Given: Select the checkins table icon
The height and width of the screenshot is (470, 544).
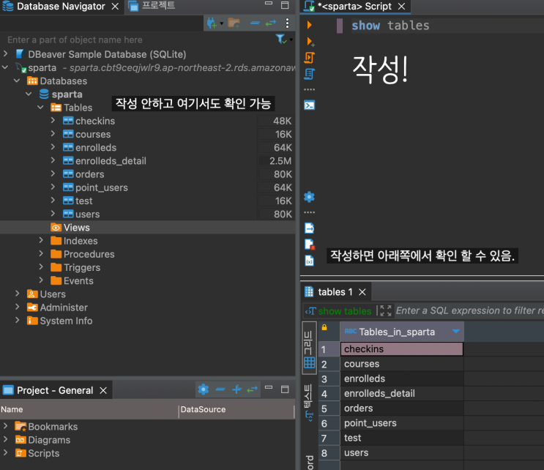Looking at the screenshot, I should click(x=68, y=121).
